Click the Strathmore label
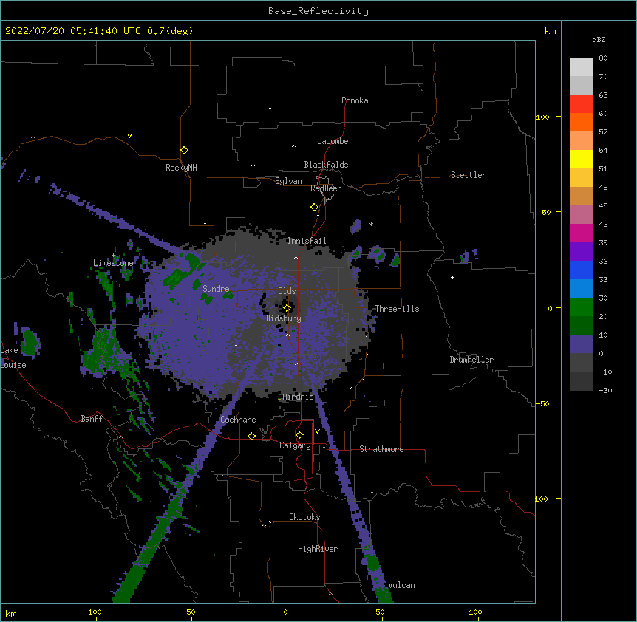637x622 pixels. coord(381,449)
